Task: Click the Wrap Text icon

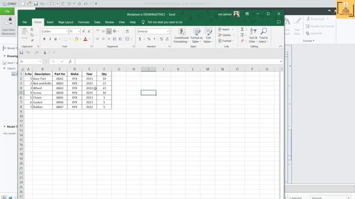Action: coord(127,32)
